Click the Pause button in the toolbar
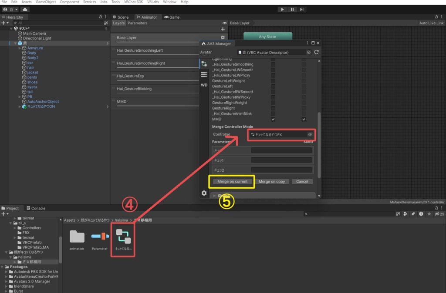 (x=292, y=10)
